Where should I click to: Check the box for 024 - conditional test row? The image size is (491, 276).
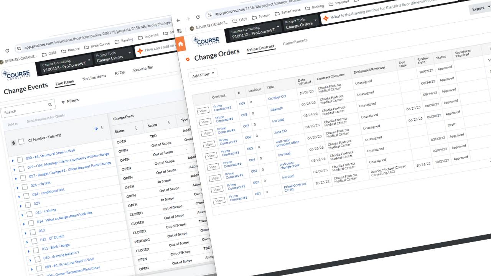click(x=26, y=196)
